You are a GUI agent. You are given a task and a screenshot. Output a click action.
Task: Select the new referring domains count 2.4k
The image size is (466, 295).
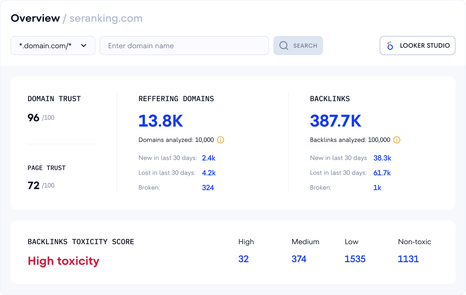pos(208,158)
